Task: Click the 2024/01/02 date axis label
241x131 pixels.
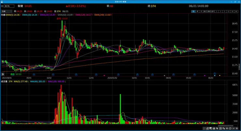Action: pos(112,78)
